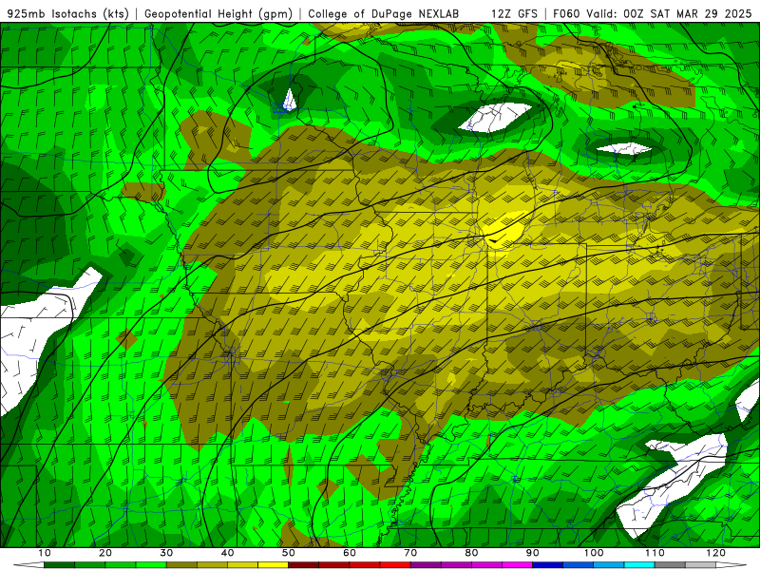Viewport: 760px width, 570px height.
Task: Click the '925mb Isotachs (kts)' title text
Action: tap(68, 13)
